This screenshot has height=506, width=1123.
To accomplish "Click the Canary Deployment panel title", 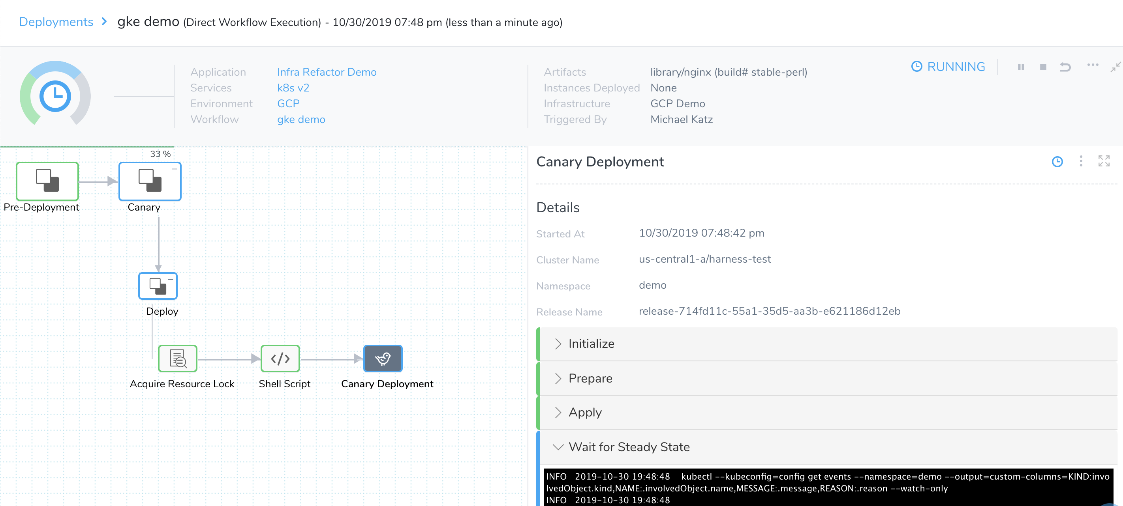I will [x=600, y=162].
